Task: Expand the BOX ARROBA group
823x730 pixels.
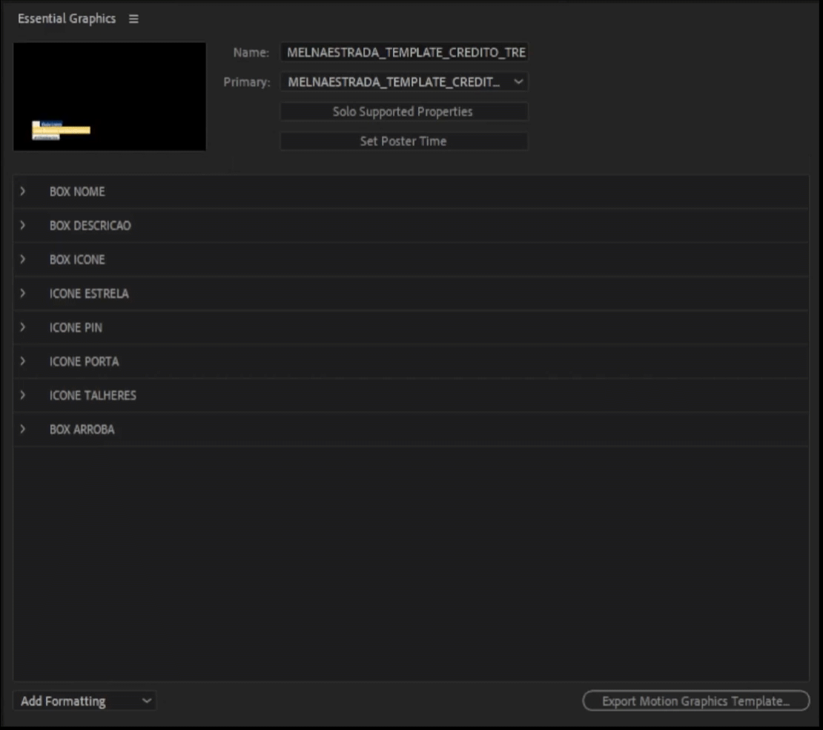Action: (x=22, y=429)
